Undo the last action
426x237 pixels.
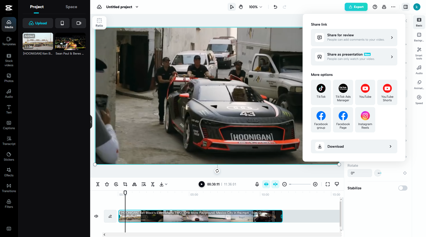point(275,7)
